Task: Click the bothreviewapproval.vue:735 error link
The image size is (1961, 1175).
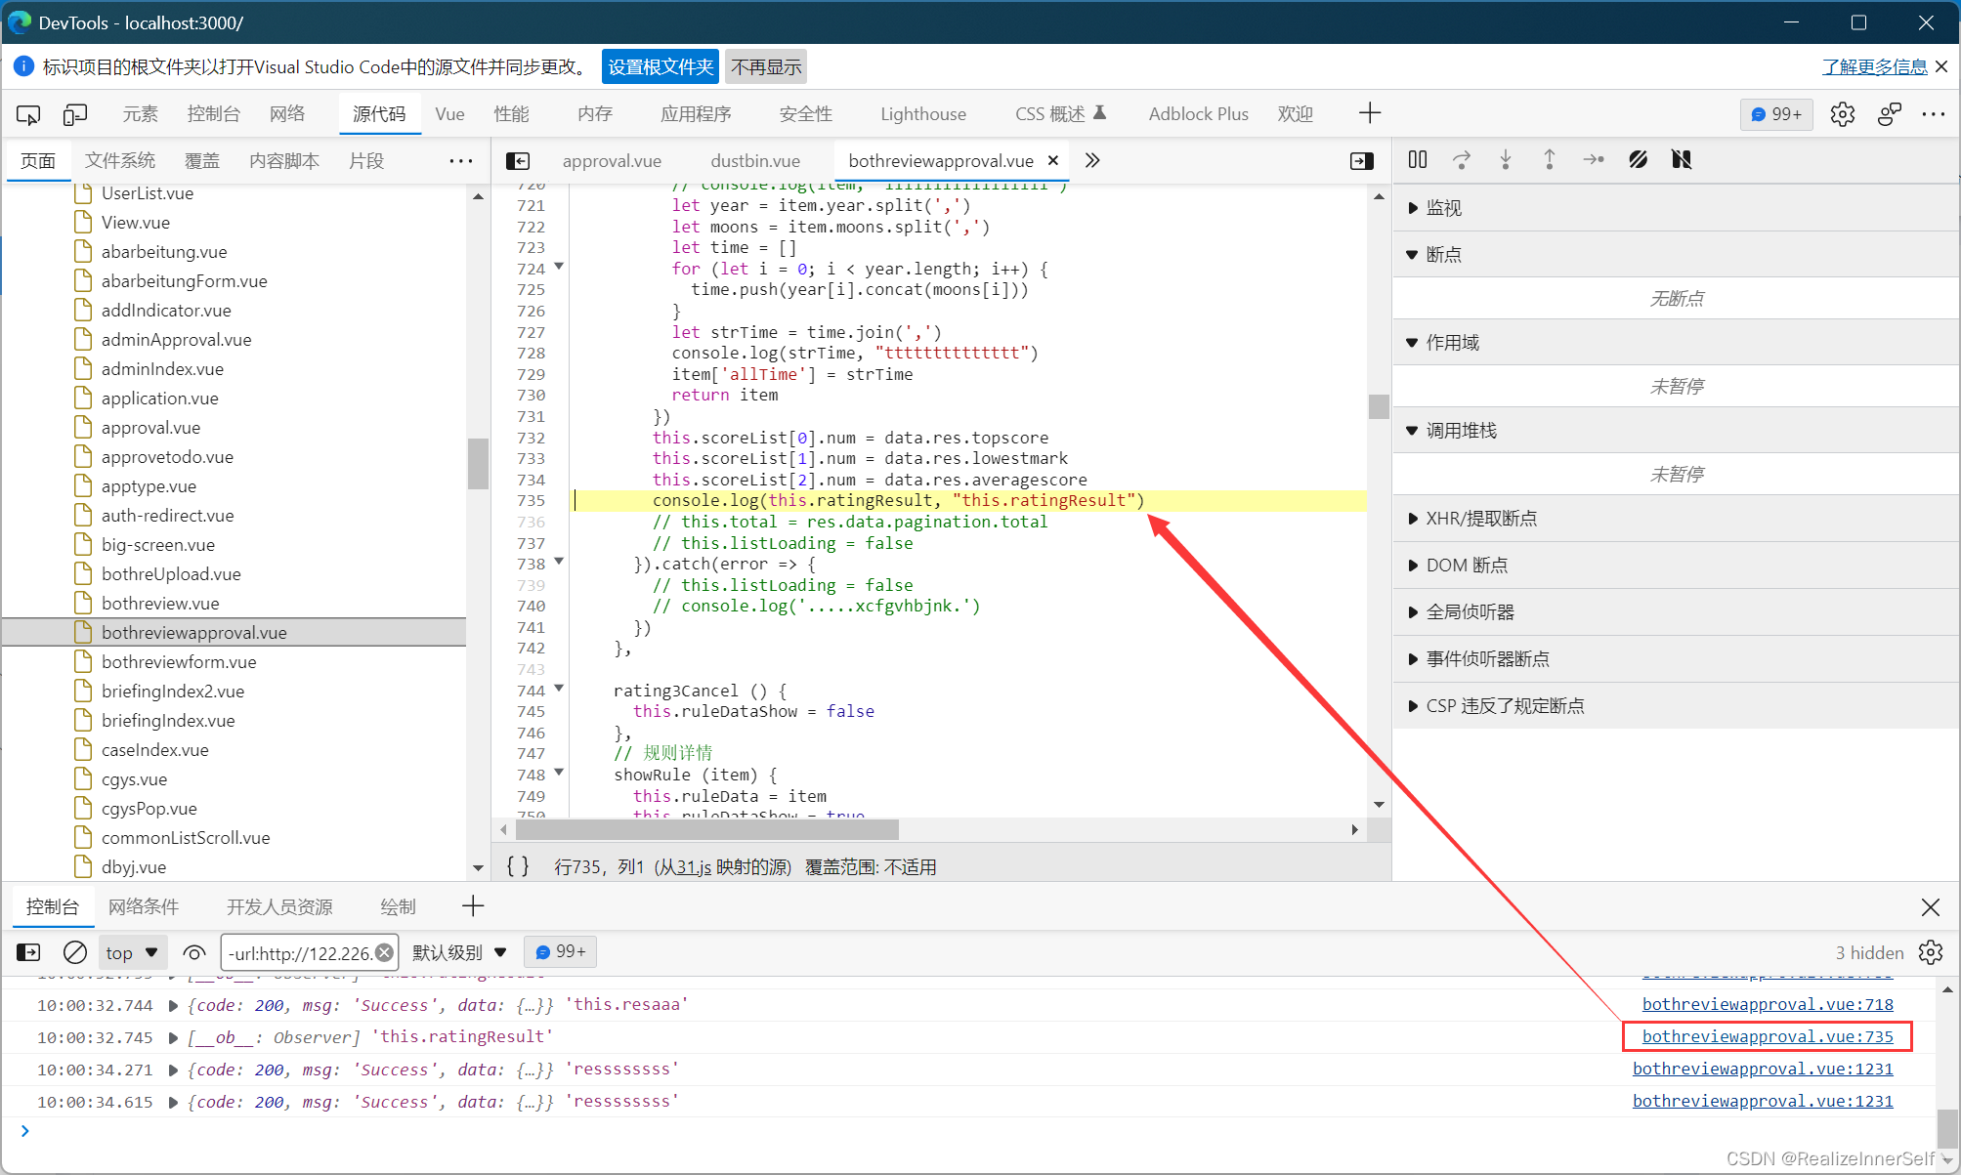Action: click(1768, 1035)
